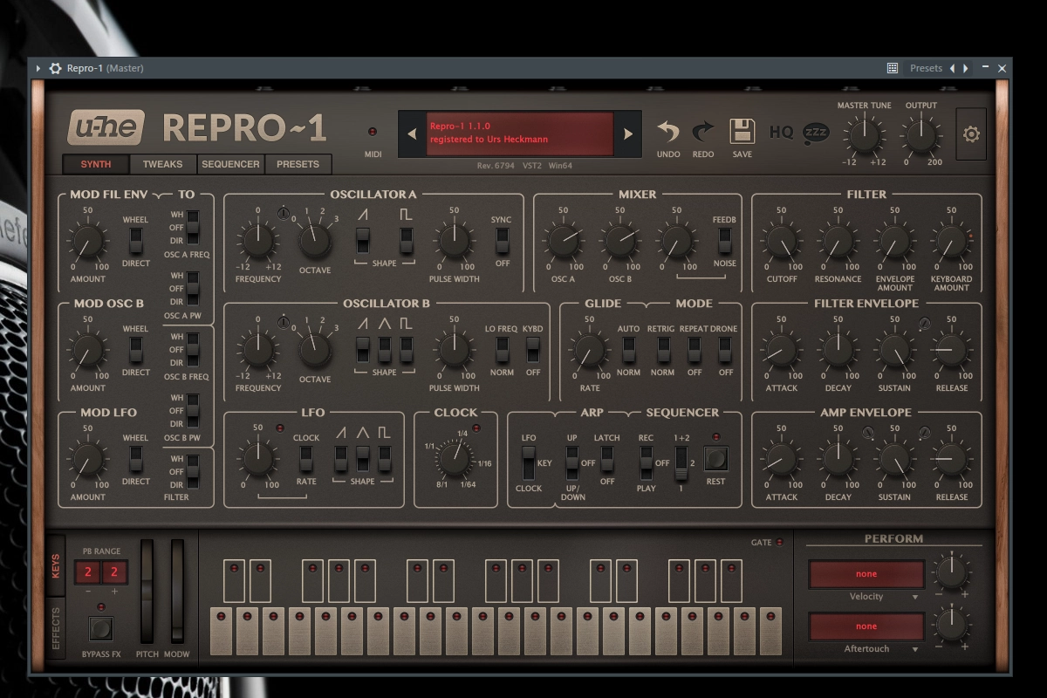This screenshot has width=1047, height=698.
Task: Open the Aftertouch target selector showing none
Action: (x=866, y=626)
